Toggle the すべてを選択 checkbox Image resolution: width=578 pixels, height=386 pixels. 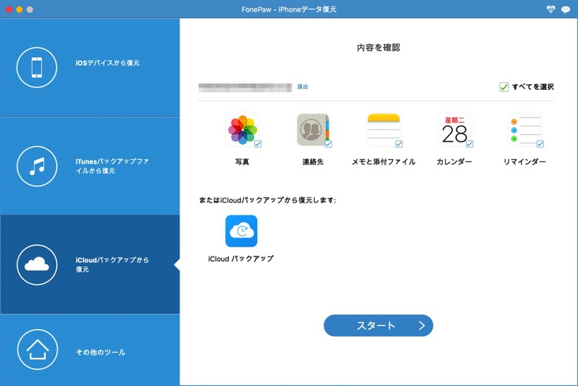(504, 87)
